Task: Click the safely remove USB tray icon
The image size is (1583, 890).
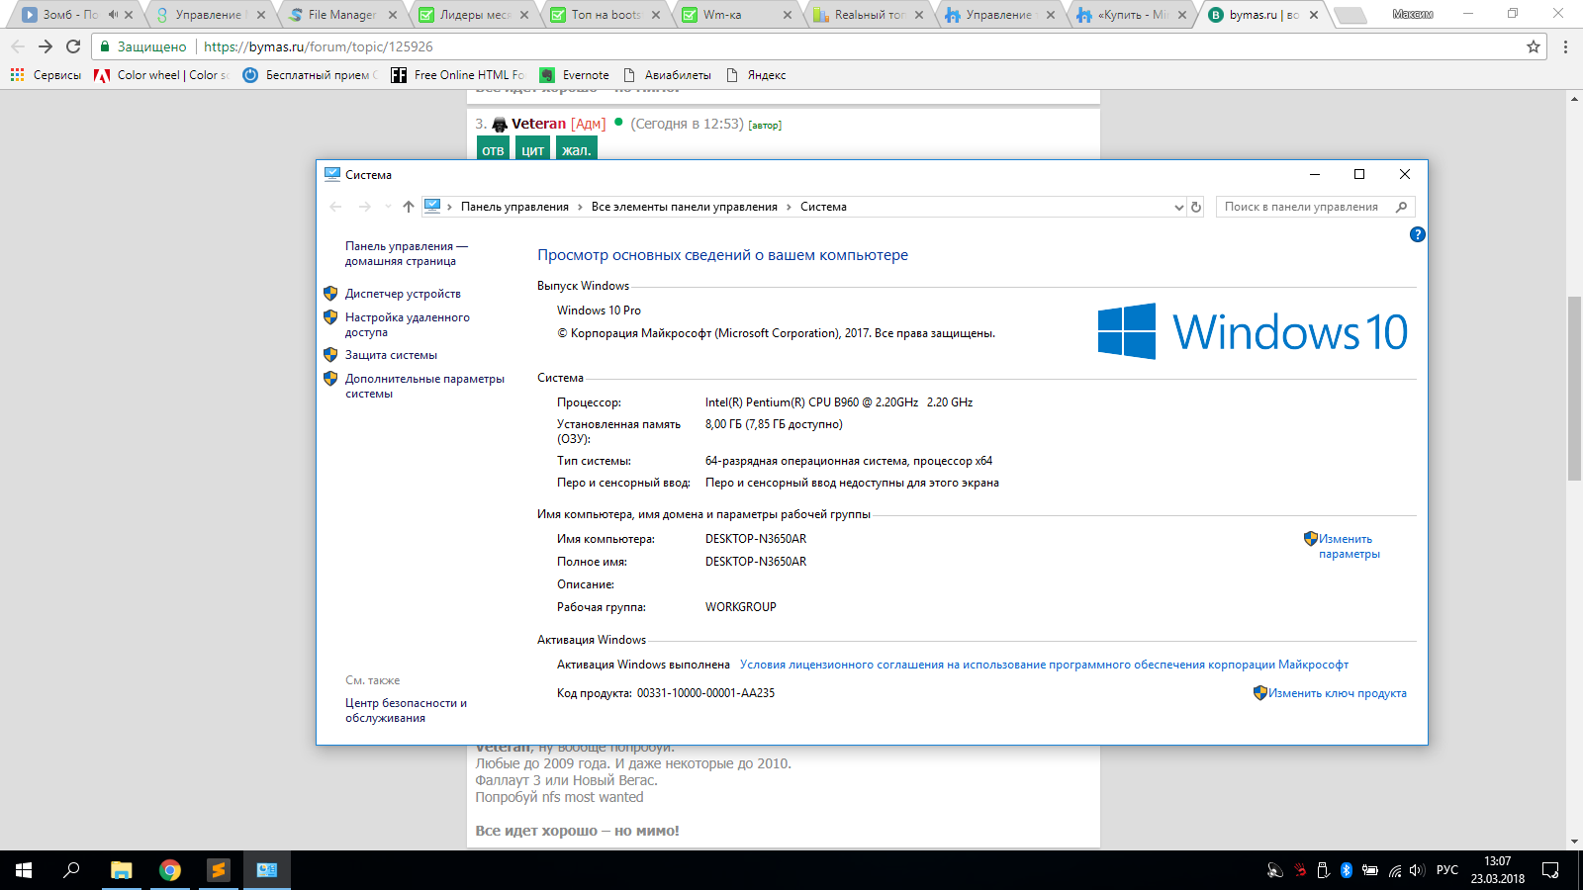Action: 1323,870
